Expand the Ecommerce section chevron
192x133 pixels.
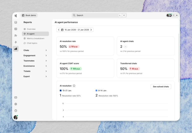coord(46,66)
